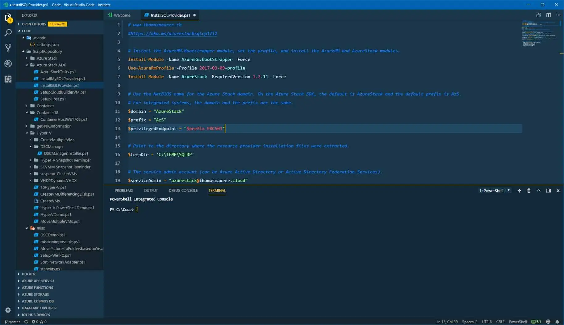Split the editor with the split icon
The image size is (564, 325).
point(548,15)
